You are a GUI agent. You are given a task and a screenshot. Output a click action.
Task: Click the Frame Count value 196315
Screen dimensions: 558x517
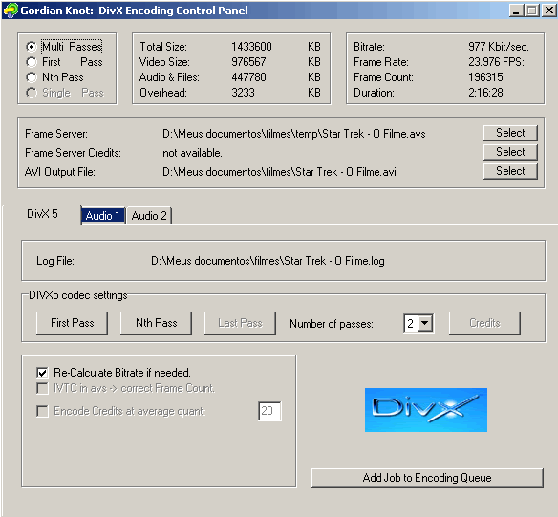pos(485,77)
